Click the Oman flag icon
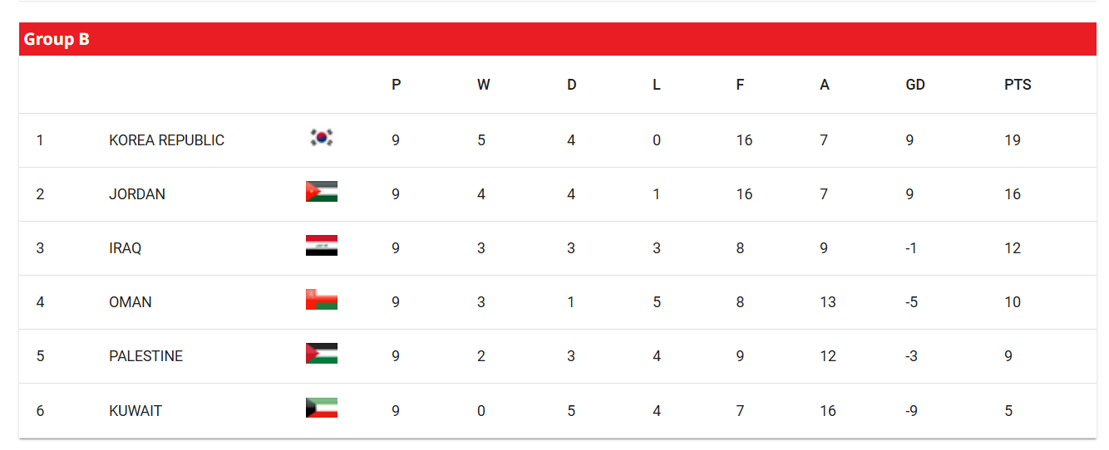This screenshot has height=450, width=1109. click(x=322, y=300)
